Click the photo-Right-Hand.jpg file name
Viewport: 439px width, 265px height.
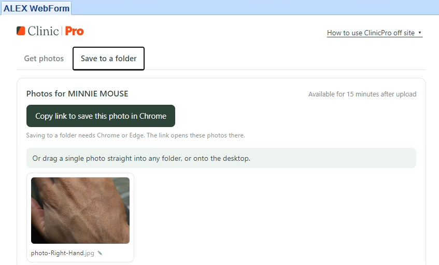(x=62, y=253)
